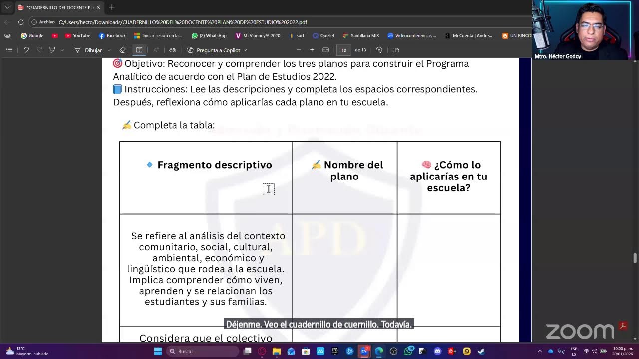
Task: Open a new browser tab
Action: [x=112, y=7]
